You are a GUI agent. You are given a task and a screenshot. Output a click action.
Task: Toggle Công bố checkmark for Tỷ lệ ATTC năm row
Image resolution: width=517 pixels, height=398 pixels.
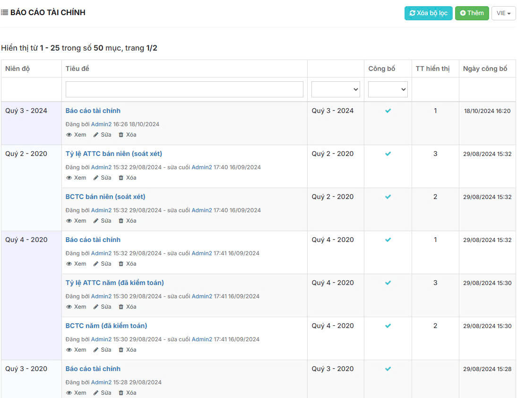388,283
